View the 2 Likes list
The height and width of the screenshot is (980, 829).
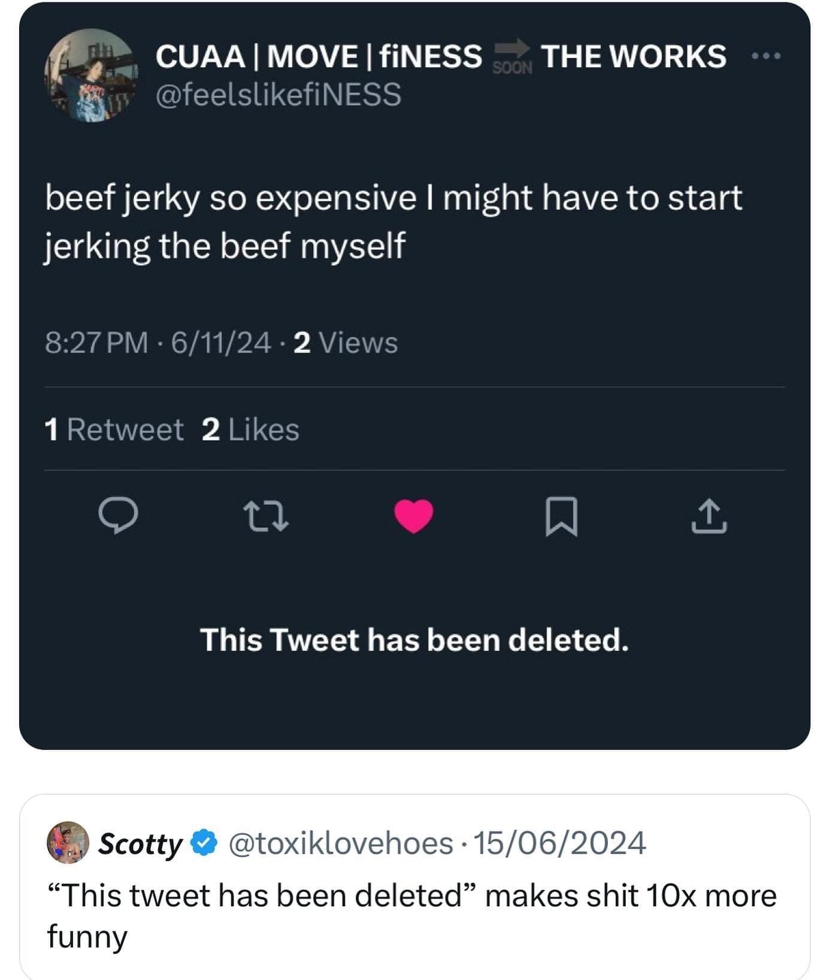[x=250, y=429]
